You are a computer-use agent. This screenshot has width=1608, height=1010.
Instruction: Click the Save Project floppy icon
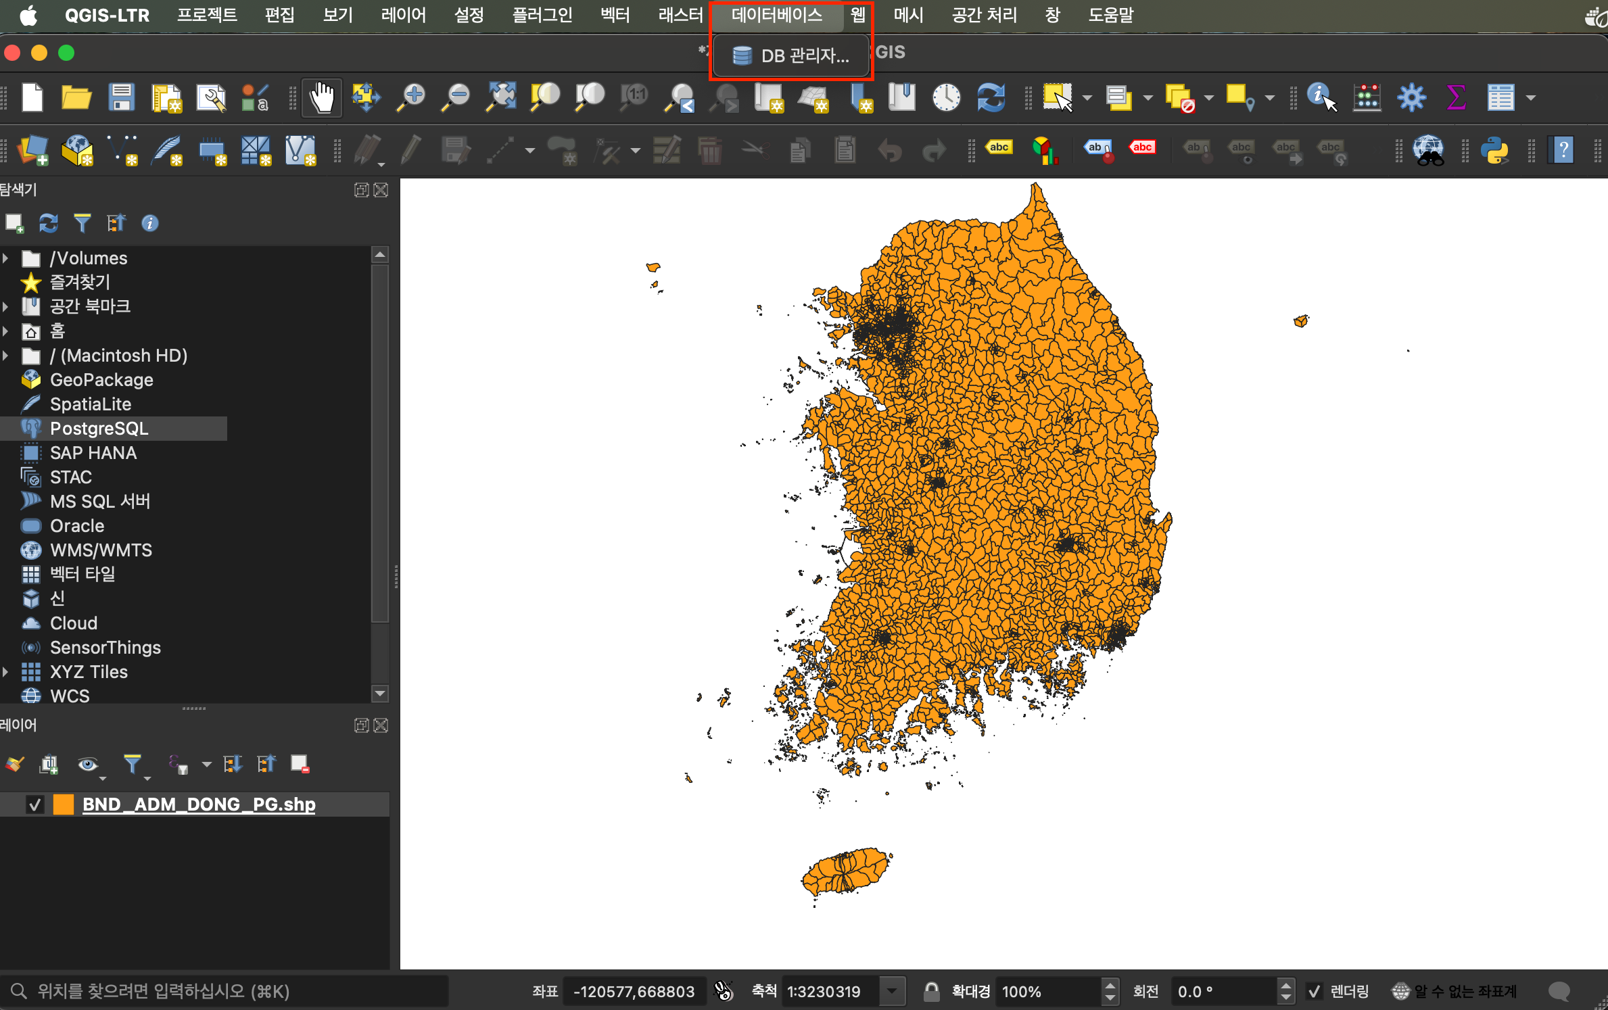pos(121,98)
